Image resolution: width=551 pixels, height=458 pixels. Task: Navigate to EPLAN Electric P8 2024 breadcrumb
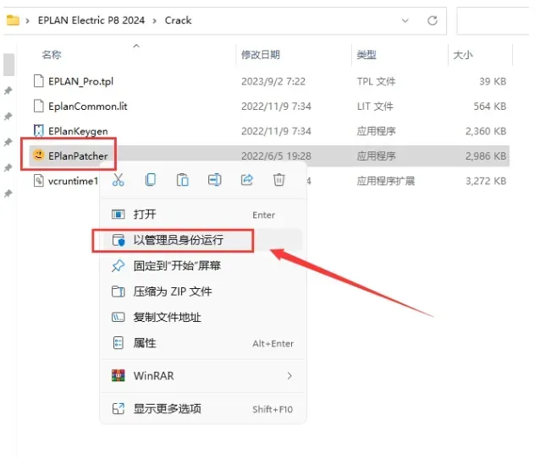click(x=91, y=20)
